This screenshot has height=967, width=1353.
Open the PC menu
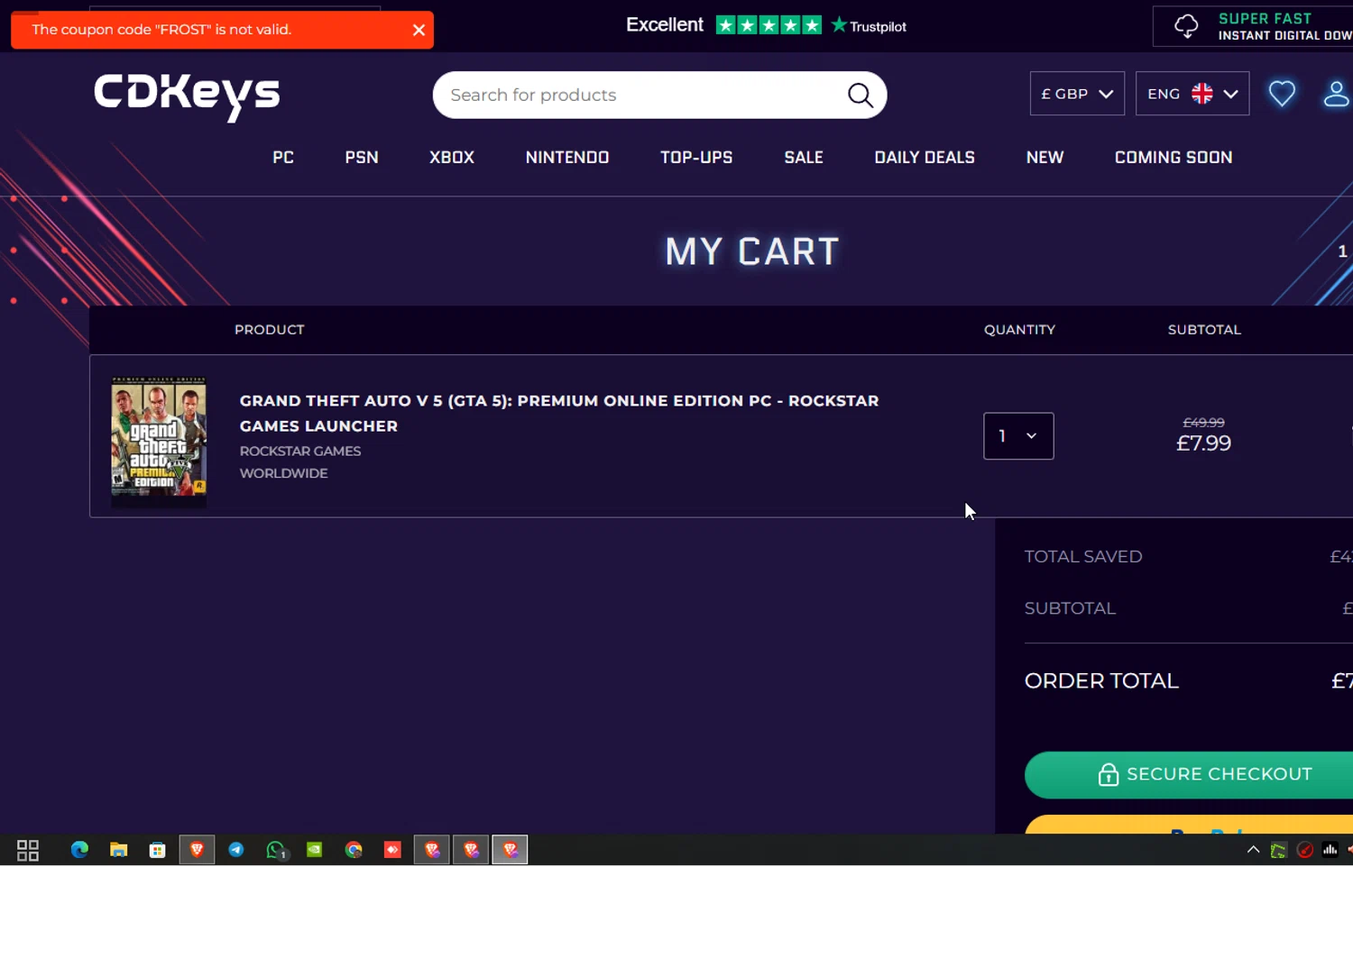click(x=283, y=157)
